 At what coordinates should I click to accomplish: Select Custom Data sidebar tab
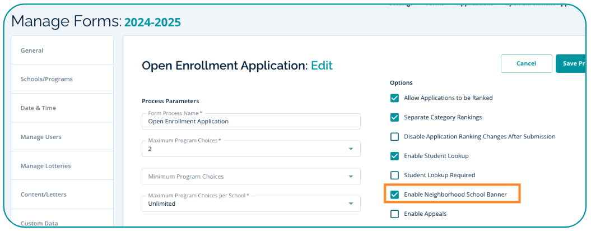[x=62, y=223]
